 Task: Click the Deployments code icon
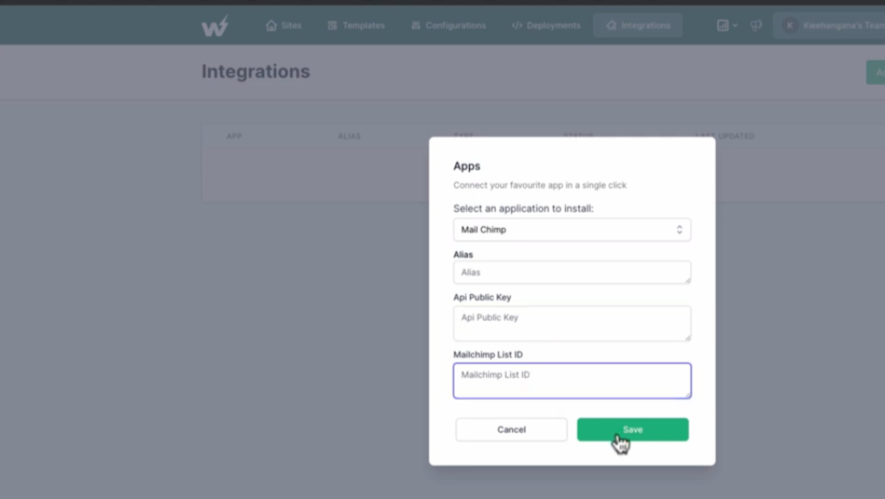[x=516, y=26]
